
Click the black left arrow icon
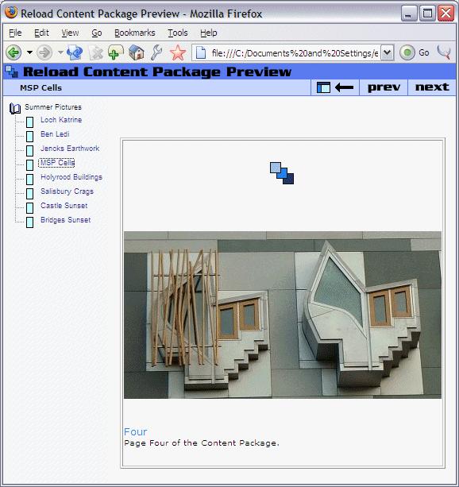[344, 88]
